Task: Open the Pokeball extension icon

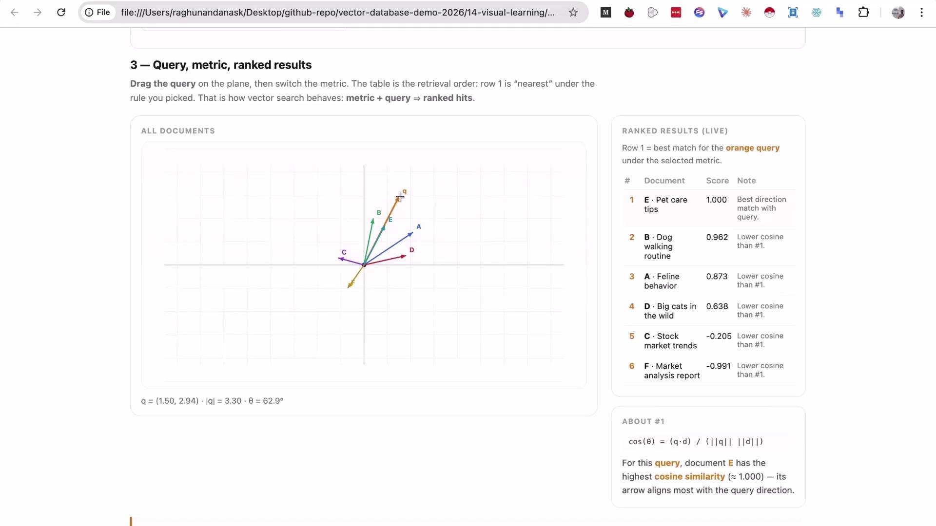Action: (x=769, y=13)
